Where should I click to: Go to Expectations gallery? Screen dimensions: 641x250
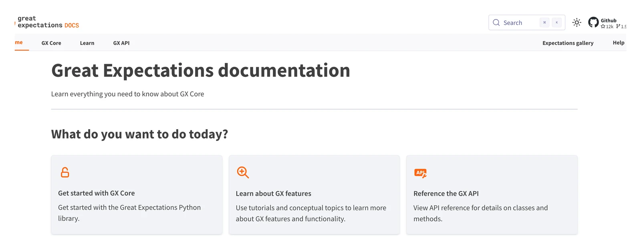click(568, 43)
